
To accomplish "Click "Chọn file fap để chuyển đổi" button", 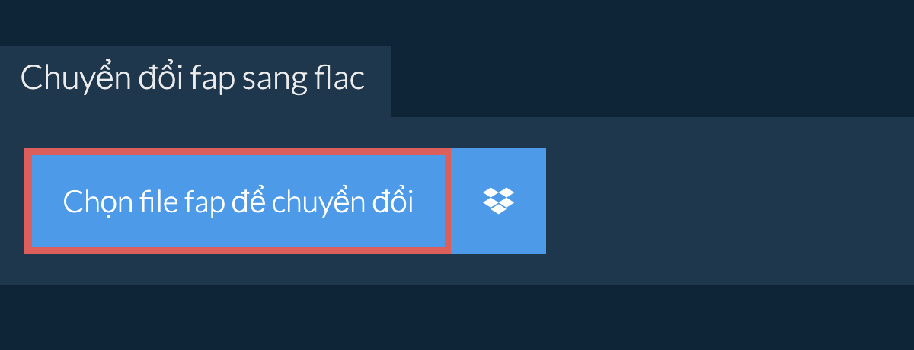I will pos(238,201).
